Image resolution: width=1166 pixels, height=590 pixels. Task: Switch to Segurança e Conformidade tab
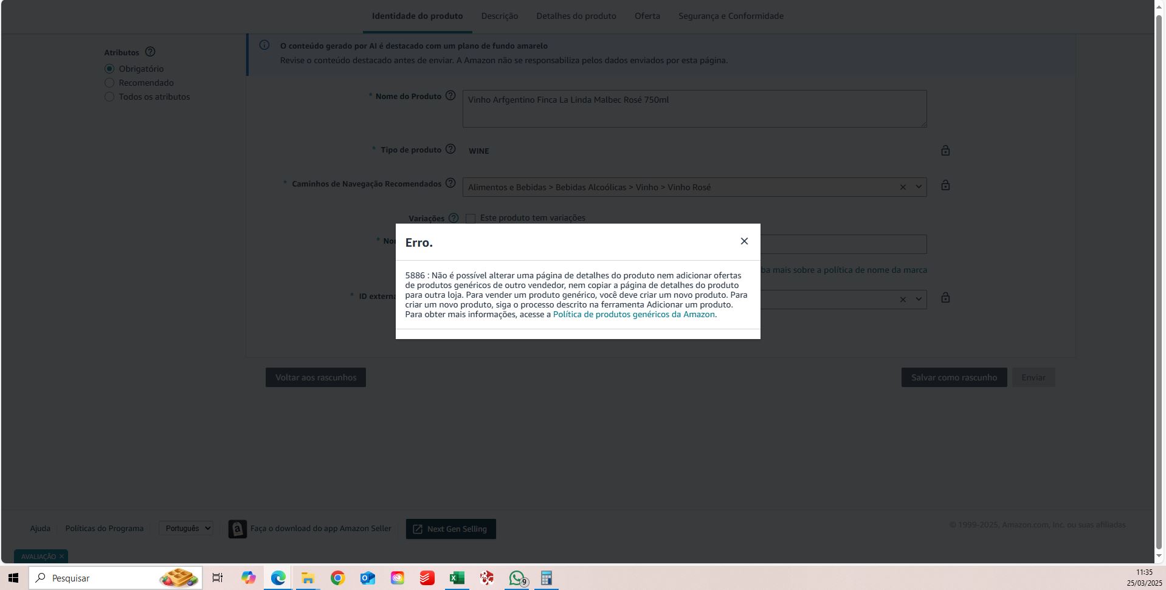[731, 16]
